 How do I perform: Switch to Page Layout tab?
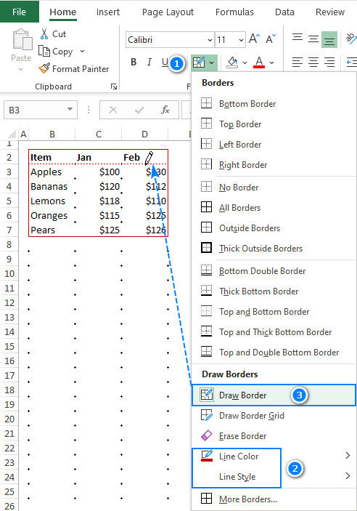coord(168,12)
